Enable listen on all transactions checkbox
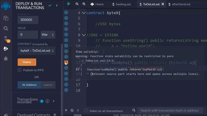 coord(86,110)
